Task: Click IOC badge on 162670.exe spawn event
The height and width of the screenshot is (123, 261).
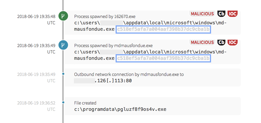Action: click(232, 13)
